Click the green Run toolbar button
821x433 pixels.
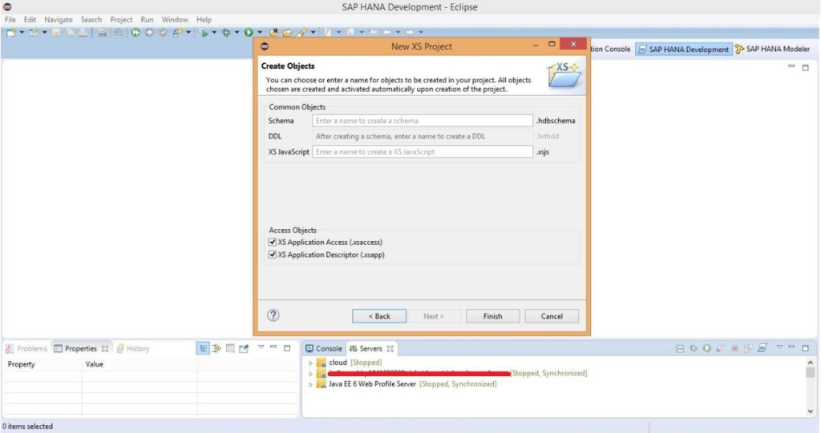click(249, 33)
